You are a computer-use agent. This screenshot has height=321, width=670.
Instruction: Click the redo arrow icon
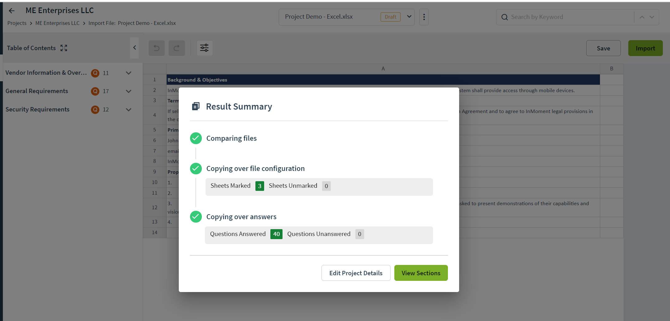(177, 48)
